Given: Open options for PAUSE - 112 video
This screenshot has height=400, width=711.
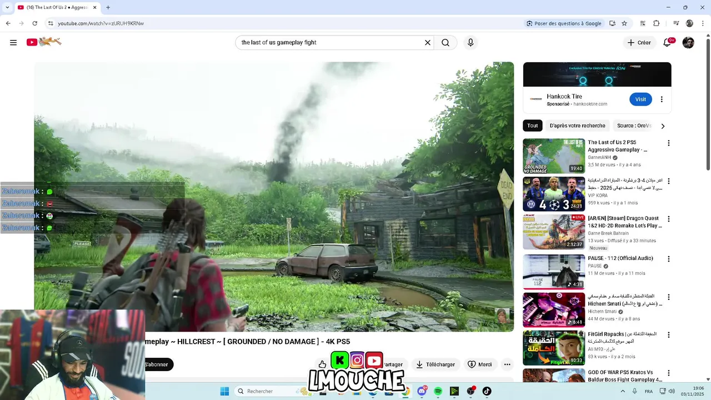Looking at the screenshot, I should 668,259.
